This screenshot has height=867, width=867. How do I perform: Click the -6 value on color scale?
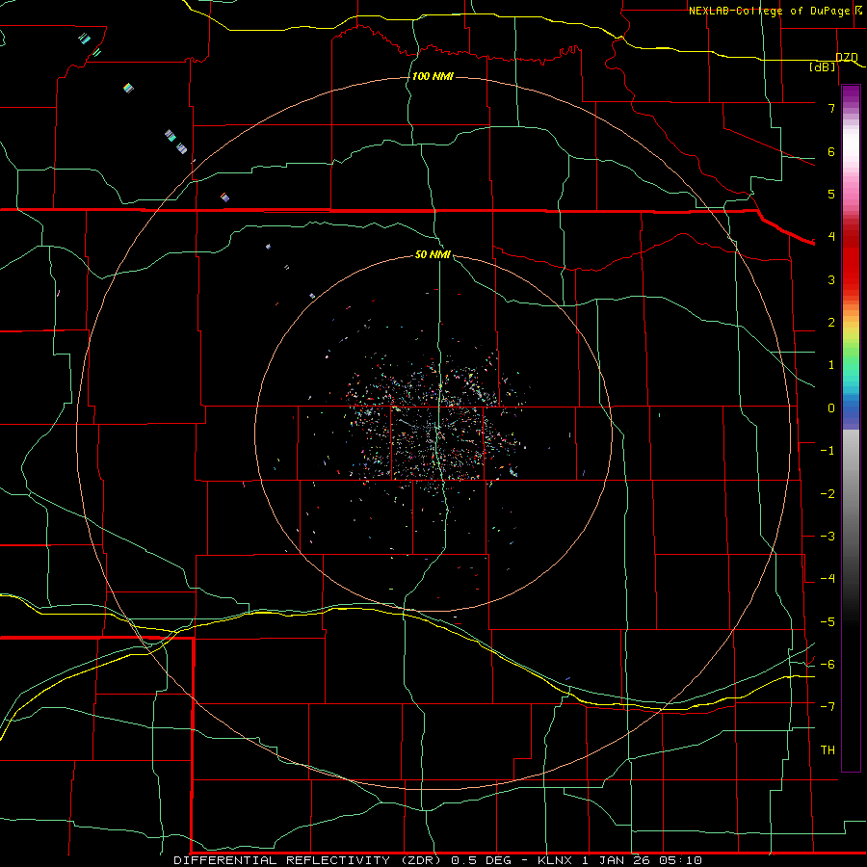point(828,665)
